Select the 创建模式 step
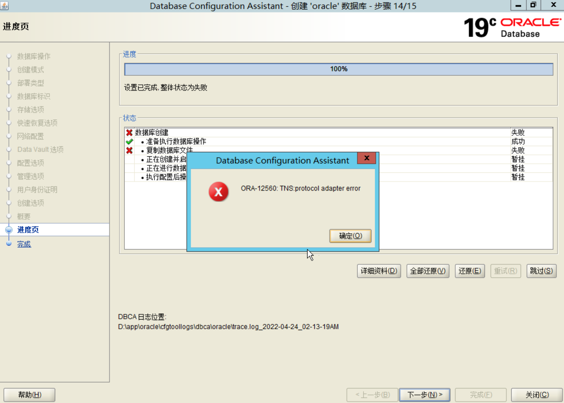This screenshot has width=564, height=403. [30, 70]
